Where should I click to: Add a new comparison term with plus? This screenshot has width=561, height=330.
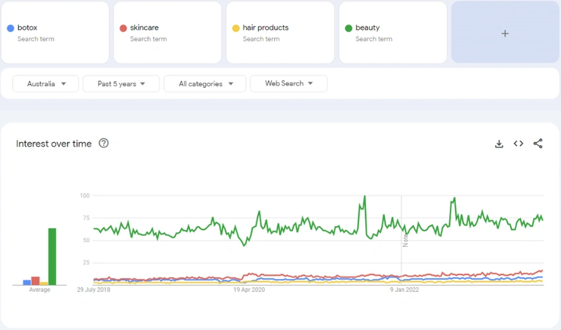[x=505, y=34]
